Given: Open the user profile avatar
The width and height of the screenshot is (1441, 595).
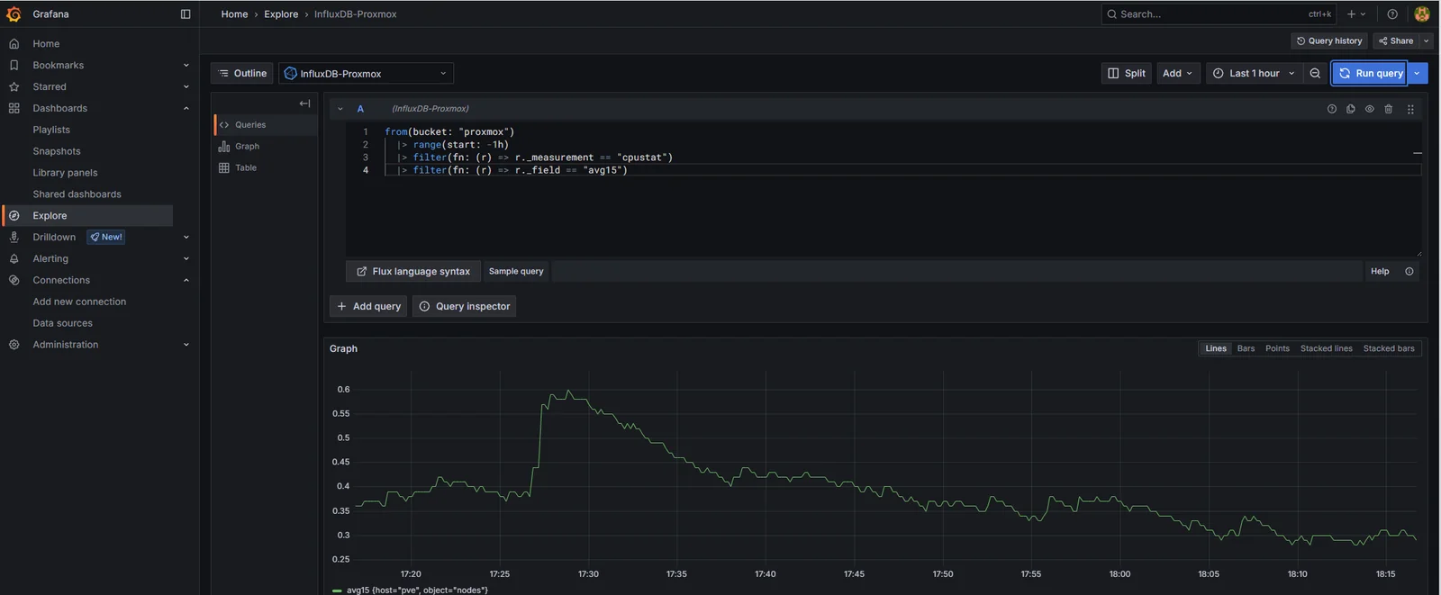Looking at the screenshot, I should [1422, 14].
